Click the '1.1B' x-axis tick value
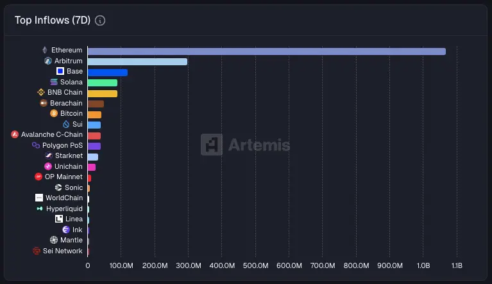This screenshot has width=492, height=284. pos(457,265)
